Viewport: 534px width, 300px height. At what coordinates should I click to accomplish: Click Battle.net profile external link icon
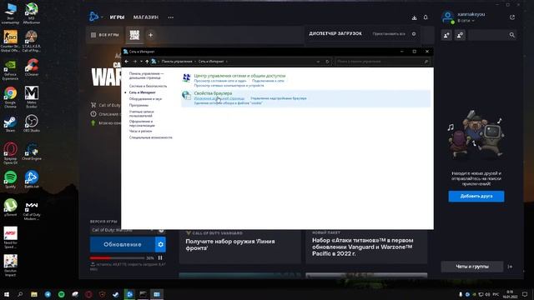click(512, 17)
